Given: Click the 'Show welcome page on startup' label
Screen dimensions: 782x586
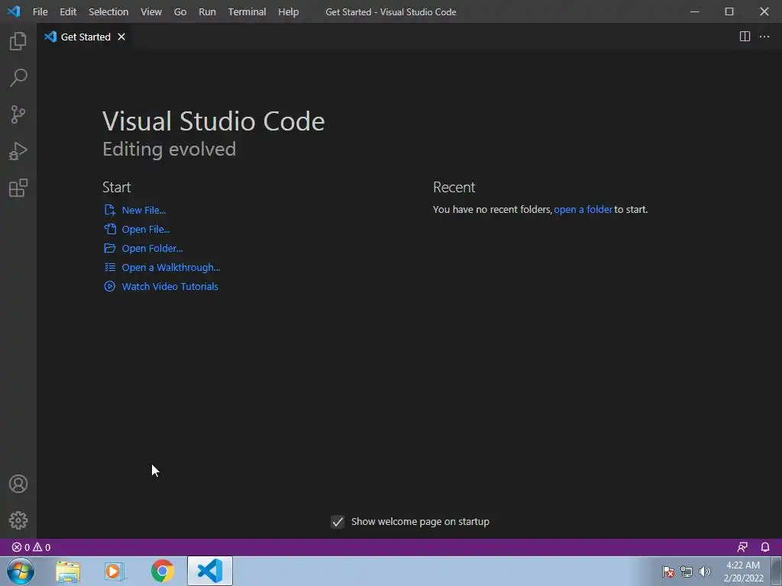Looking at the screenshot, I should pos(421,522).
